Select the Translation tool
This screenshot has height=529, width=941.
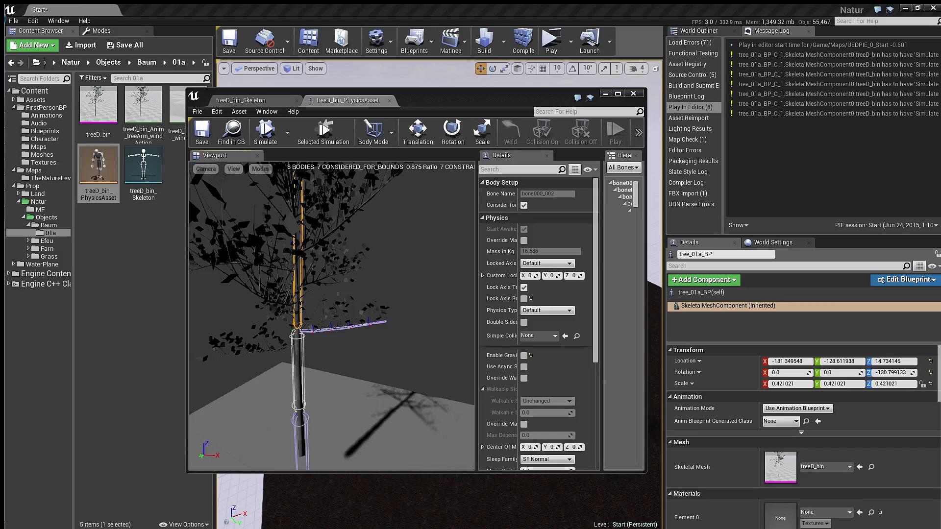pos(418,129)
